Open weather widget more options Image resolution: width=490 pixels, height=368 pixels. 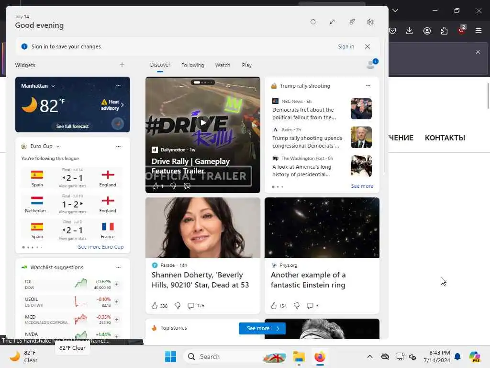[118, 85]
